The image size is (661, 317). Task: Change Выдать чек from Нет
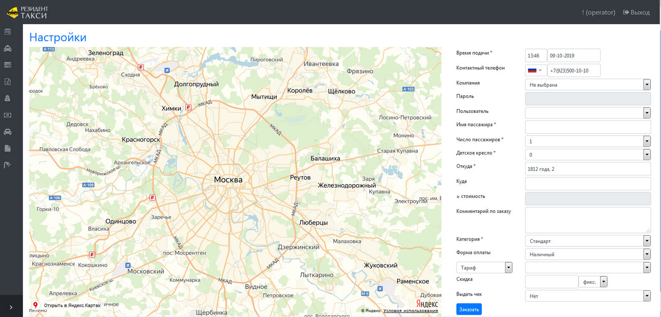[x=647, y=296]
